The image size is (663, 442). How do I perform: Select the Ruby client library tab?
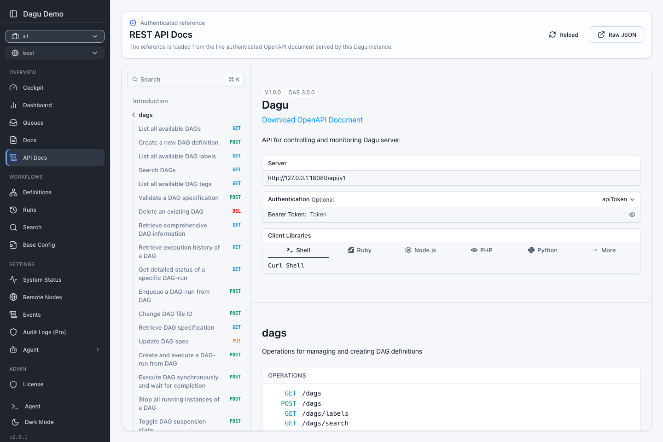pos(360,250)
